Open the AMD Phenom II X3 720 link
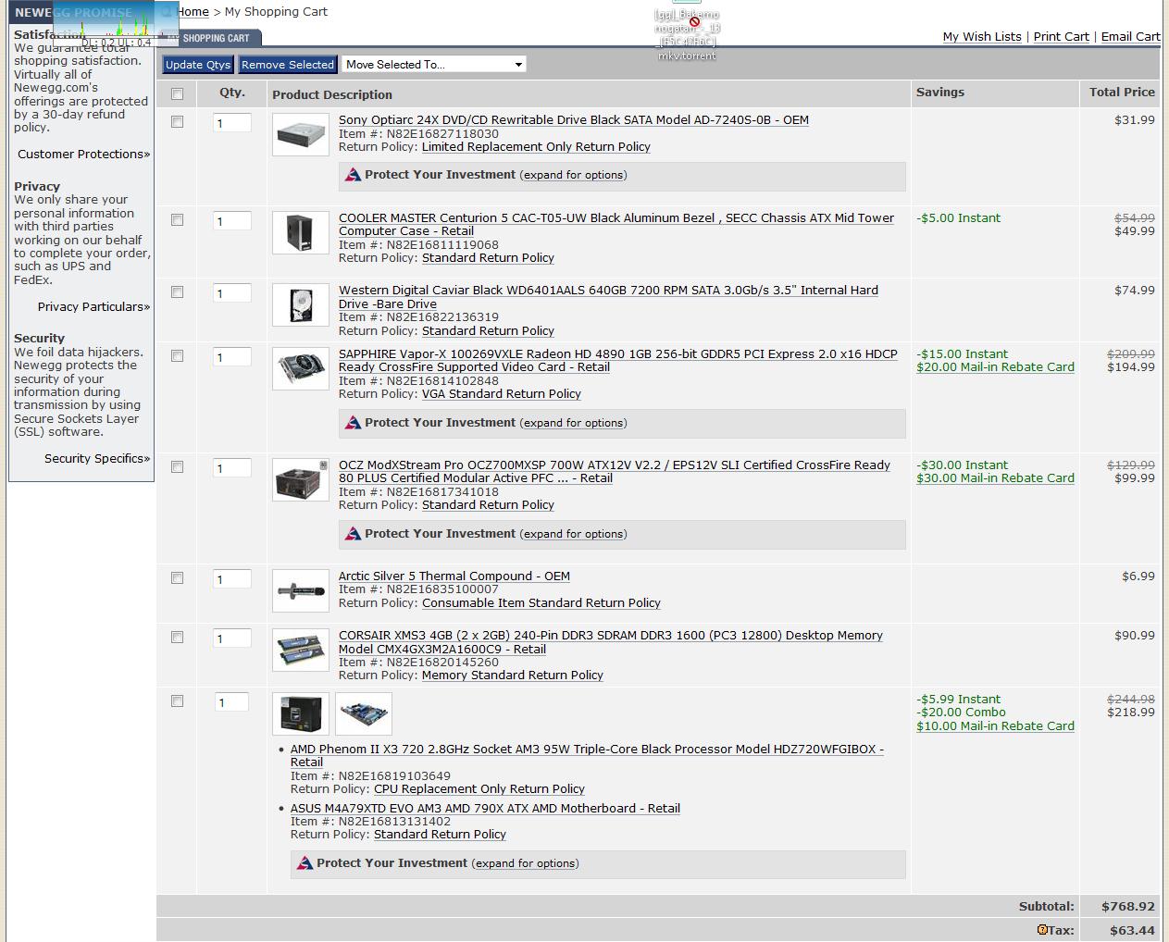 [x=587, y=756]
